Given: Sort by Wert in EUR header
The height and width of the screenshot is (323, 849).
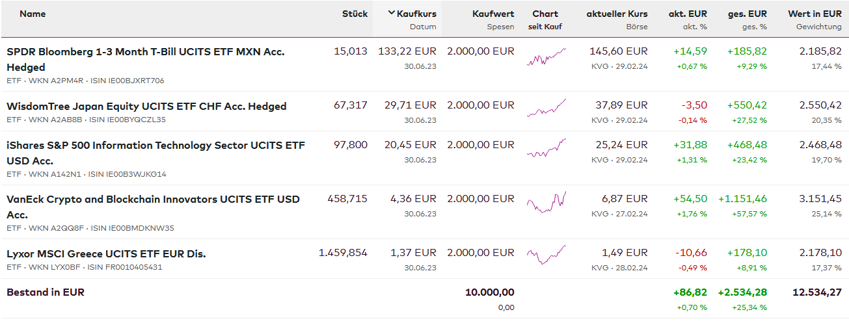Looking at the screenshot, I should coord(815,14).
